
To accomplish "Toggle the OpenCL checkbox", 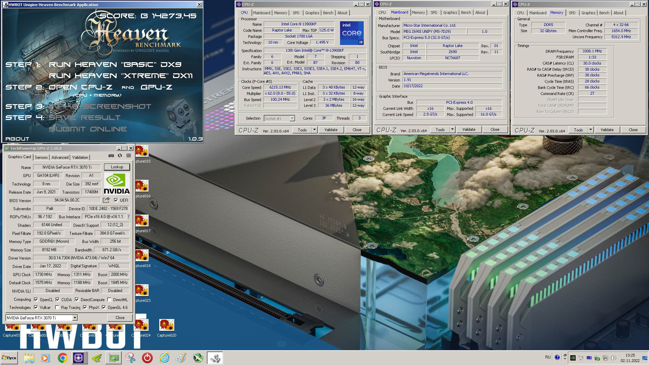I will point(36,299).
